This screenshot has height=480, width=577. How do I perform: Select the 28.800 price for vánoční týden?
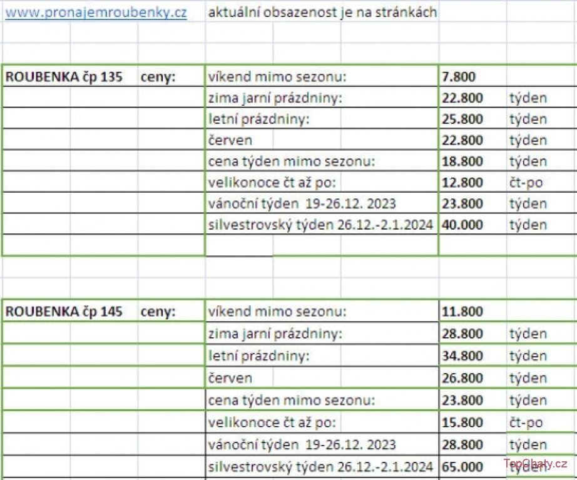coord(462,444)
